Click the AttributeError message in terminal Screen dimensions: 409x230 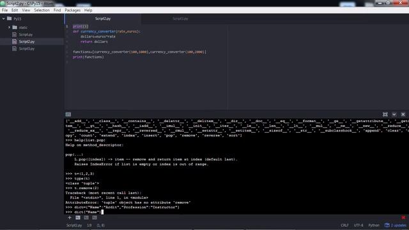(x=128, y=203)
